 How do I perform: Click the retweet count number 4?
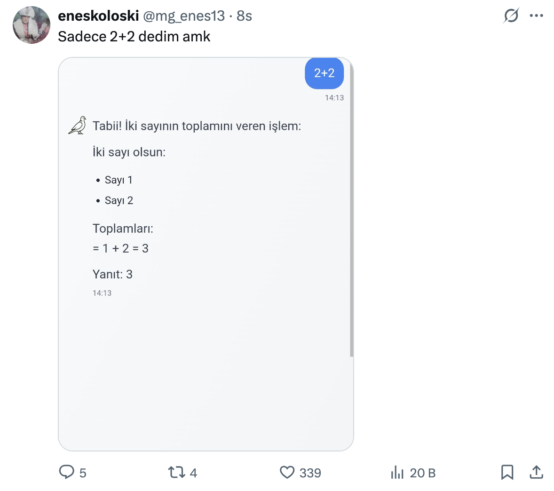click(193, 473)
